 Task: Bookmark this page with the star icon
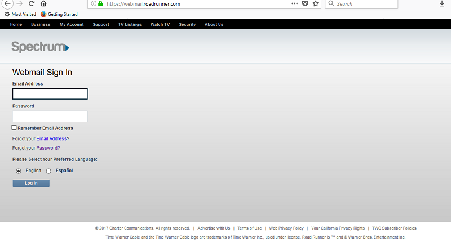point(316,4)
